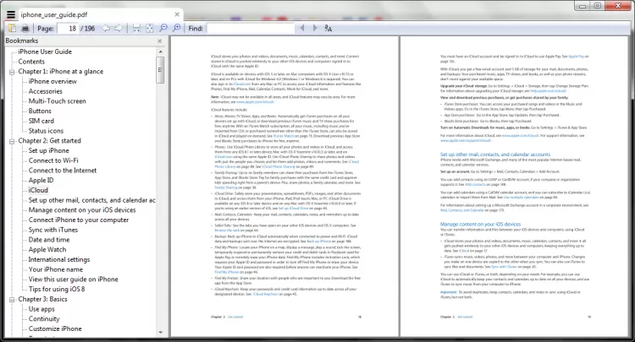Open the SIM card bookmark

[41, 121]
